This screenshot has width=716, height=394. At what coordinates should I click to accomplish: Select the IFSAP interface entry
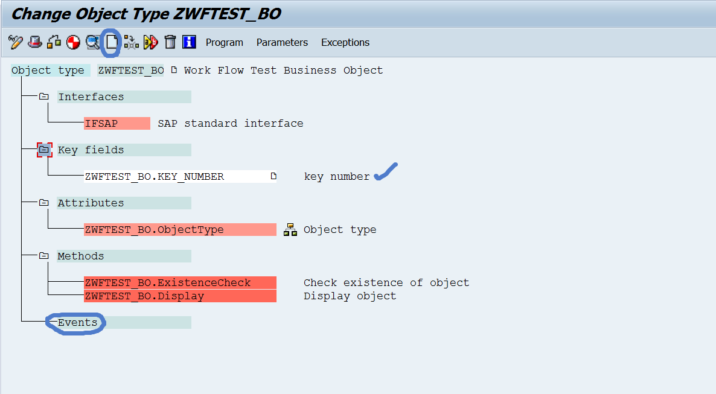[117, 123]
